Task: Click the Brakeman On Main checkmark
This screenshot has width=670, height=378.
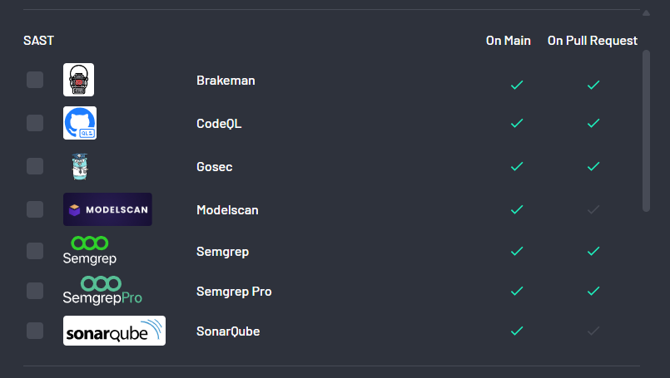Action: (517, 85)
